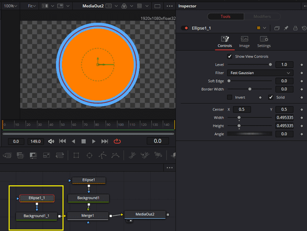
Task: Toggle the split A/B buffer view icon
Action: 45,6
